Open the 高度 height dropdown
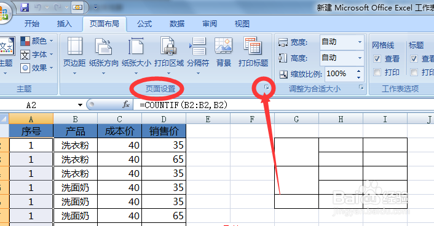Screen dimensions: 434x226 point(360,58)
